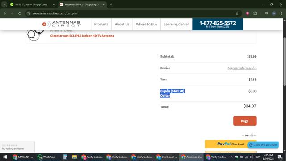The height and width of the screenshot is (161, 286).
Task: Open the browser extensions puzzle icon
Action: pyautogui.click(x=255, y=13)
